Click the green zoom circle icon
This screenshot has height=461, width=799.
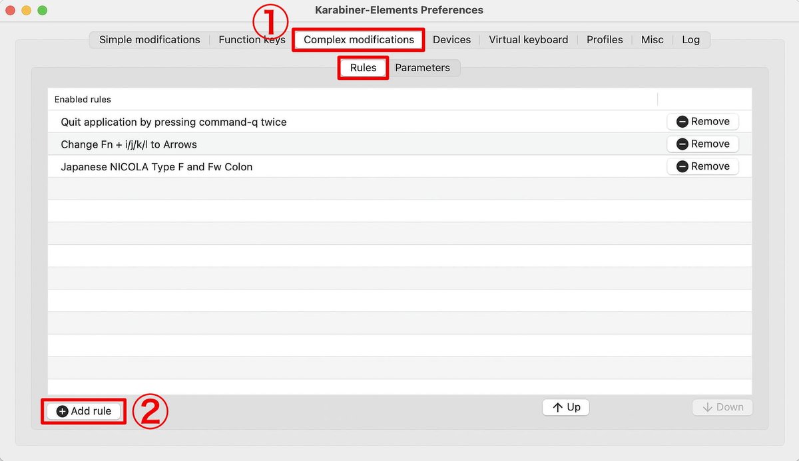pyautogui.click(x=42, y=10)
